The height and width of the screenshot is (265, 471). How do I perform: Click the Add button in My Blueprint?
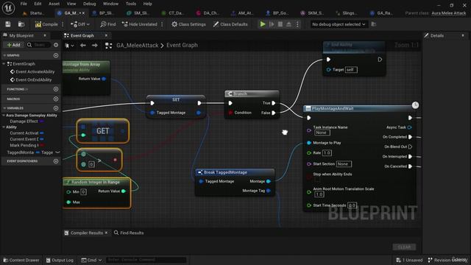(x=13, y=45)
